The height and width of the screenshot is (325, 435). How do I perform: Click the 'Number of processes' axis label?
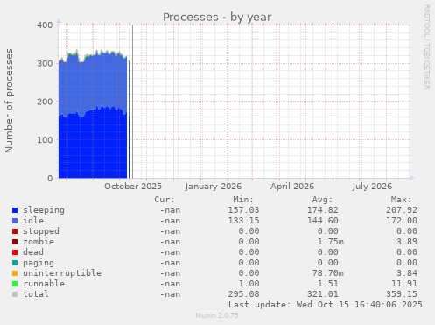9,101
